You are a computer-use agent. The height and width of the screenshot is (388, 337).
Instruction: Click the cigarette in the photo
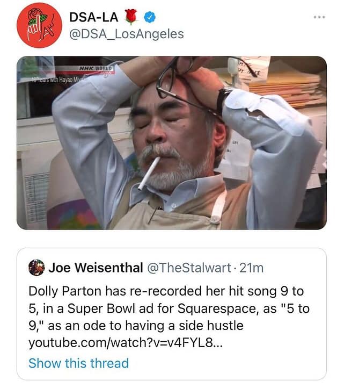(148, 174)
